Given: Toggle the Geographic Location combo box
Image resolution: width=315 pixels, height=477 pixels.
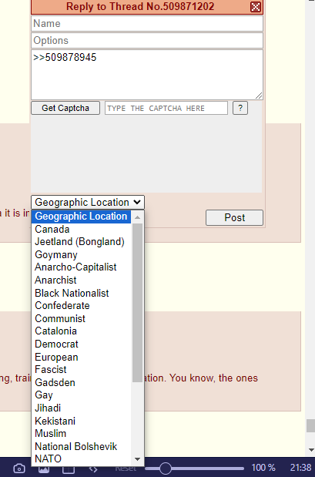Looking at the screenshot, I should [x=88, y=203].
